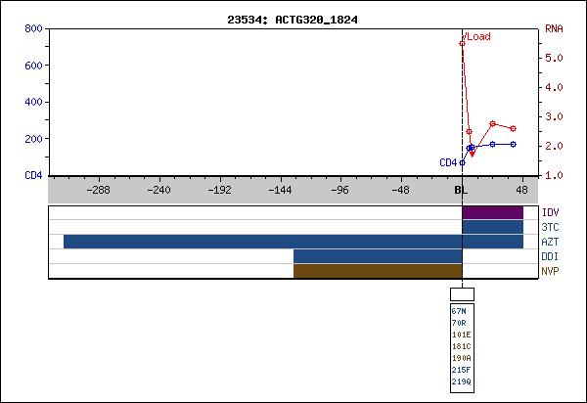Click the 219Q mutation in the list
The image size is (587, 403).
pyautogui.click(x=461, y=381)
